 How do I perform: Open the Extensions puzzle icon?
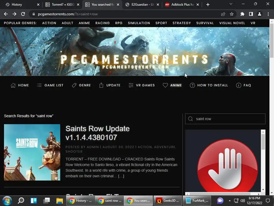242,14
